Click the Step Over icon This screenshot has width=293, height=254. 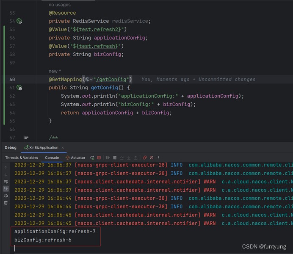(x=122, y=157)
